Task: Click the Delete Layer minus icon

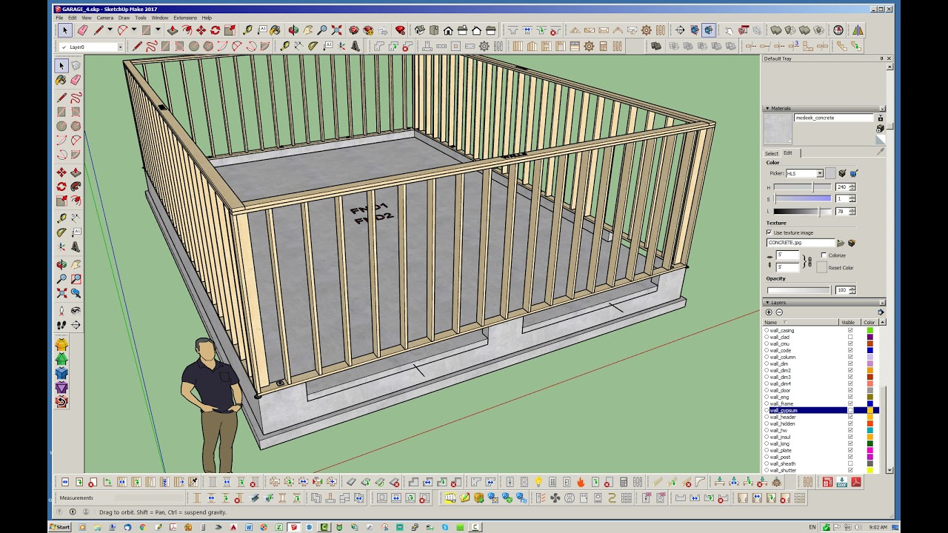Action: tap(779, 312)
